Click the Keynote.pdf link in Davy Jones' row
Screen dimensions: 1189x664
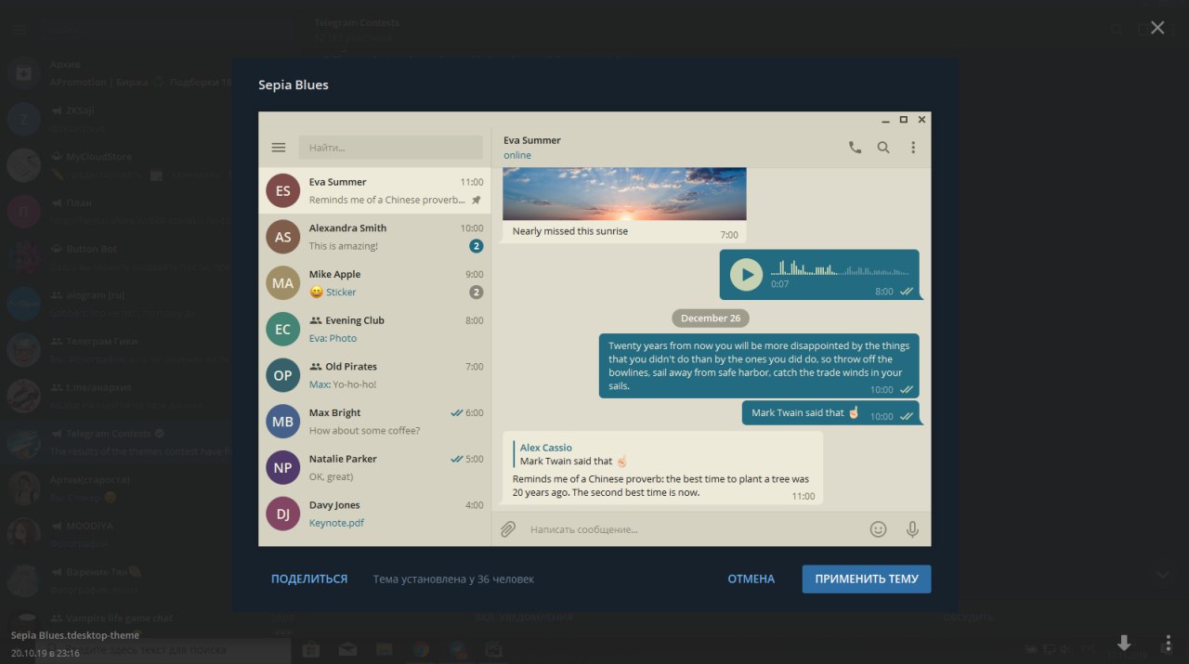click(x=336, y=523)
